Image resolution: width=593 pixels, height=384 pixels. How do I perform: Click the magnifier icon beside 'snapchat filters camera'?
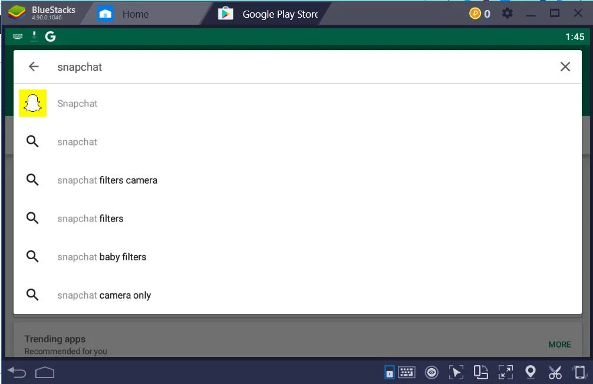[x=32, y=180]
